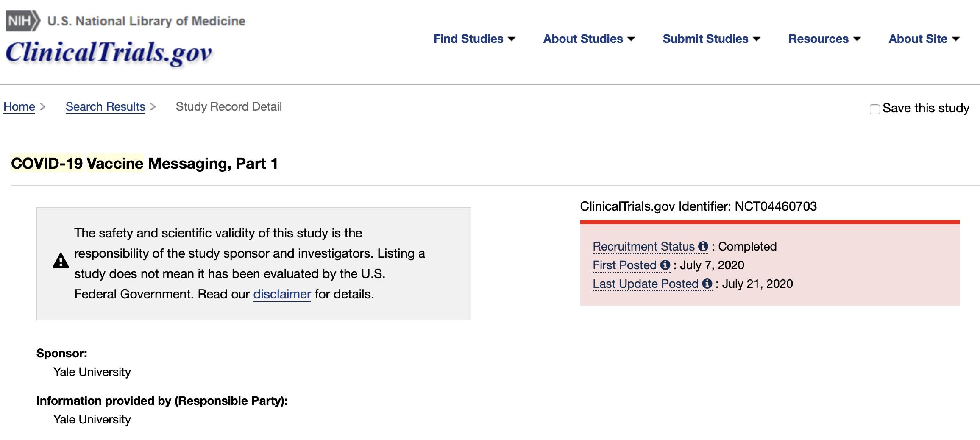
Task: Click the warning triangle icon
Action: 61,261
